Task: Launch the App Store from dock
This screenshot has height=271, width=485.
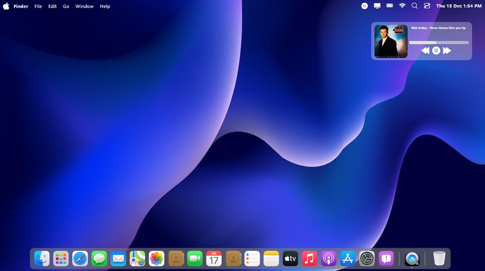Action: click(x=348, y=258)
